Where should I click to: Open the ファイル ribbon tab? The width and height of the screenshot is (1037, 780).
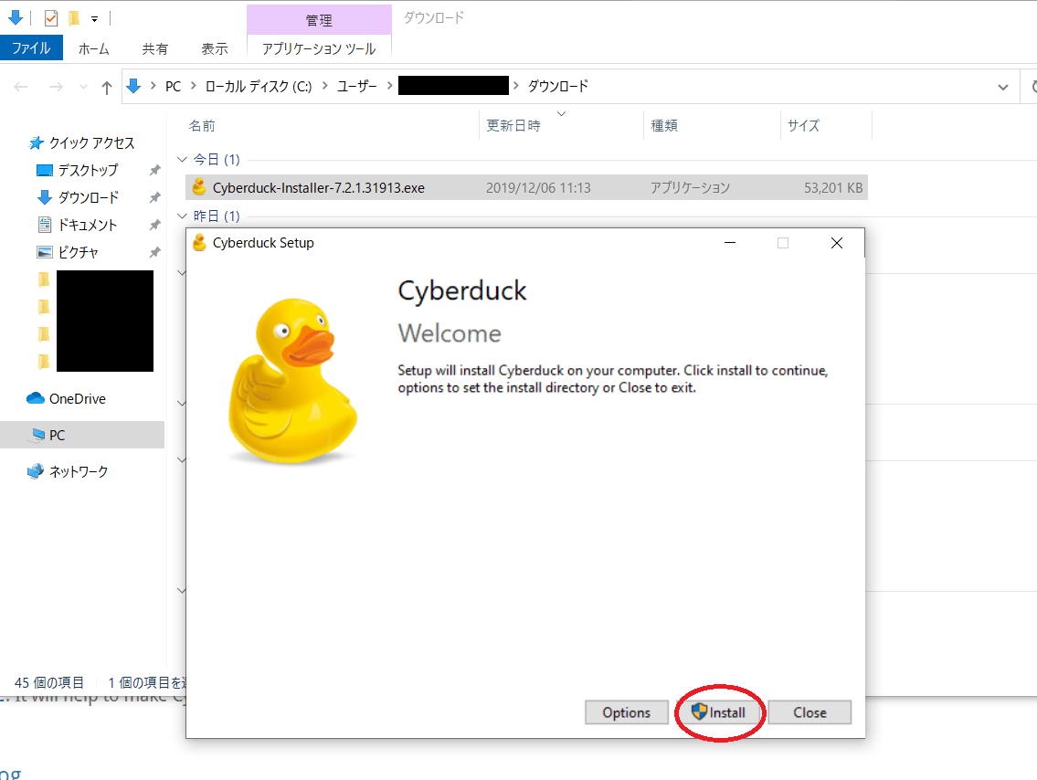click(31, 48)
